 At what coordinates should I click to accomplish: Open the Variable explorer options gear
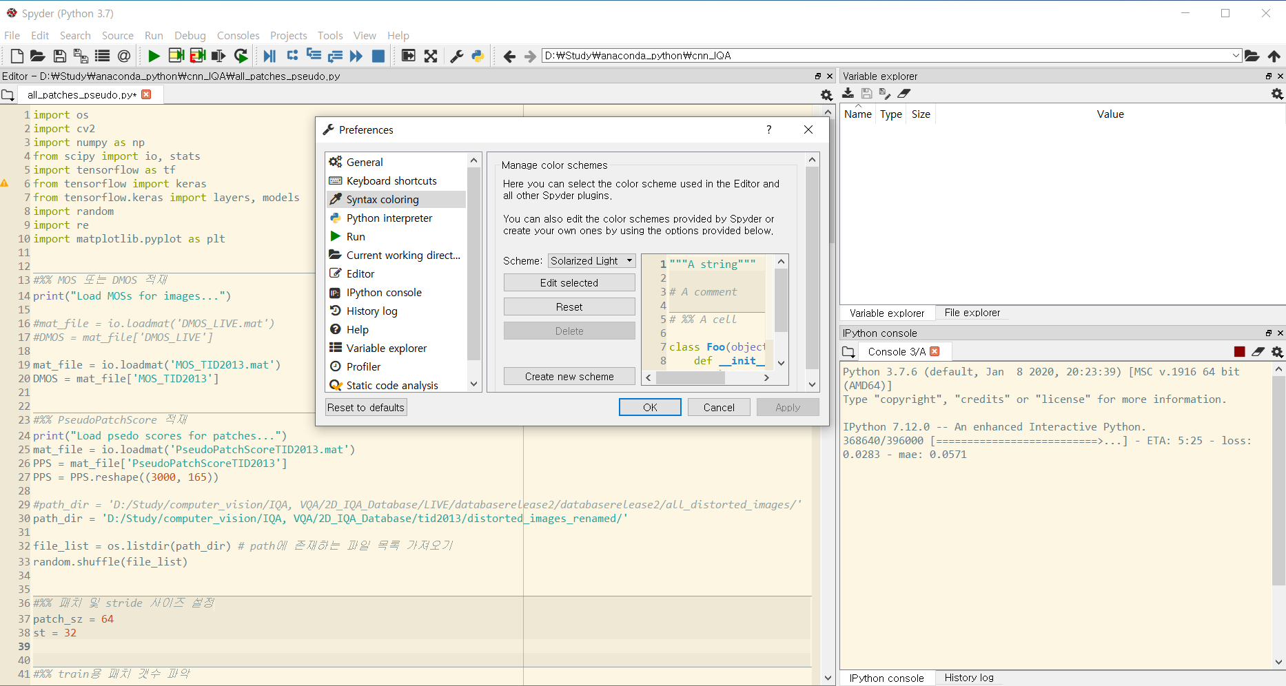point(1277,94)
